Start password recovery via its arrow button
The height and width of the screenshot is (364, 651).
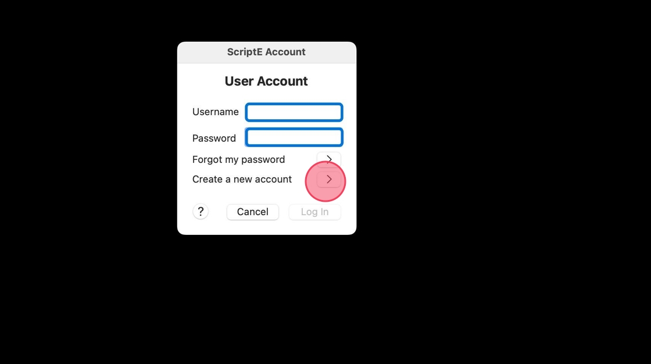[329, 159]
